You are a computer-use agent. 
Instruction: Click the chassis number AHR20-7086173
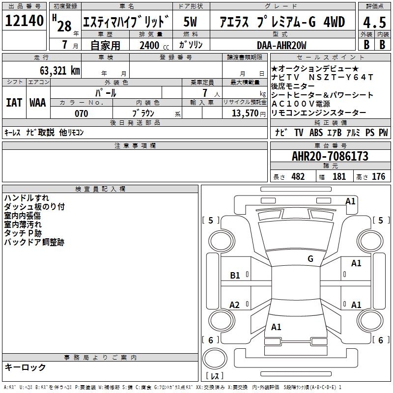(330, 156)
